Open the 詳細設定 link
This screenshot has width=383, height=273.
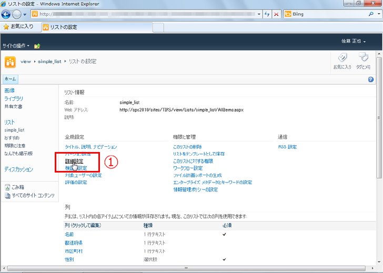point(74,161)
